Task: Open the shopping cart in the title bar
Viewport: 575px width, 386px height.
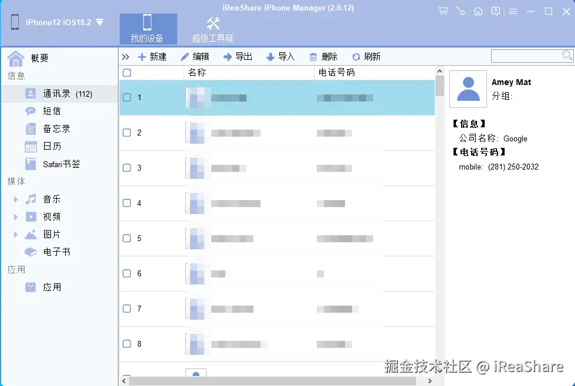Action: pyautogui.click(x=444, y=11)
